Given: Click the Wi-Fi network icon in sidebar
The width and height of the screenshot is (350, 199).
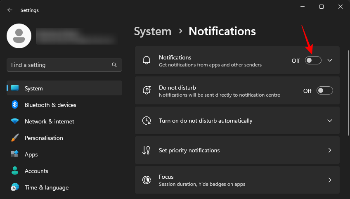Looking at the screenshot, I should [15, 121].
